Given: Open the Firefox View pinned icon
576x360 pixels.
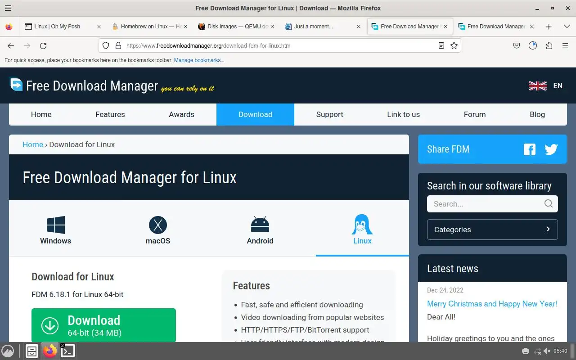Looking at the screenshot, I should pyautogui.click(x=9, y=27).
